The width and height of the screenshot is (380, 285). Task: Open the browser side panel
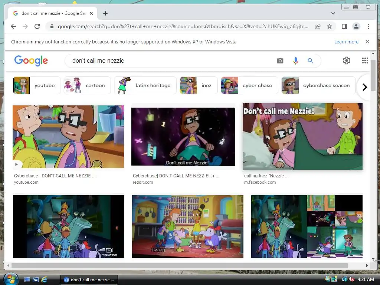pos(344,26)
